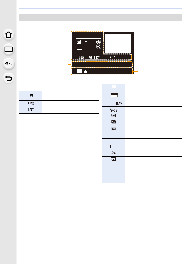Open the table of contents list icon
Screen dimensions: 182x264
click(8, 49)
